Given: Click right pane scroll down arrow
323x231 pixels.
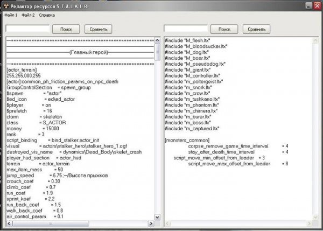Looking at the screenshot, I should [315, 217].
